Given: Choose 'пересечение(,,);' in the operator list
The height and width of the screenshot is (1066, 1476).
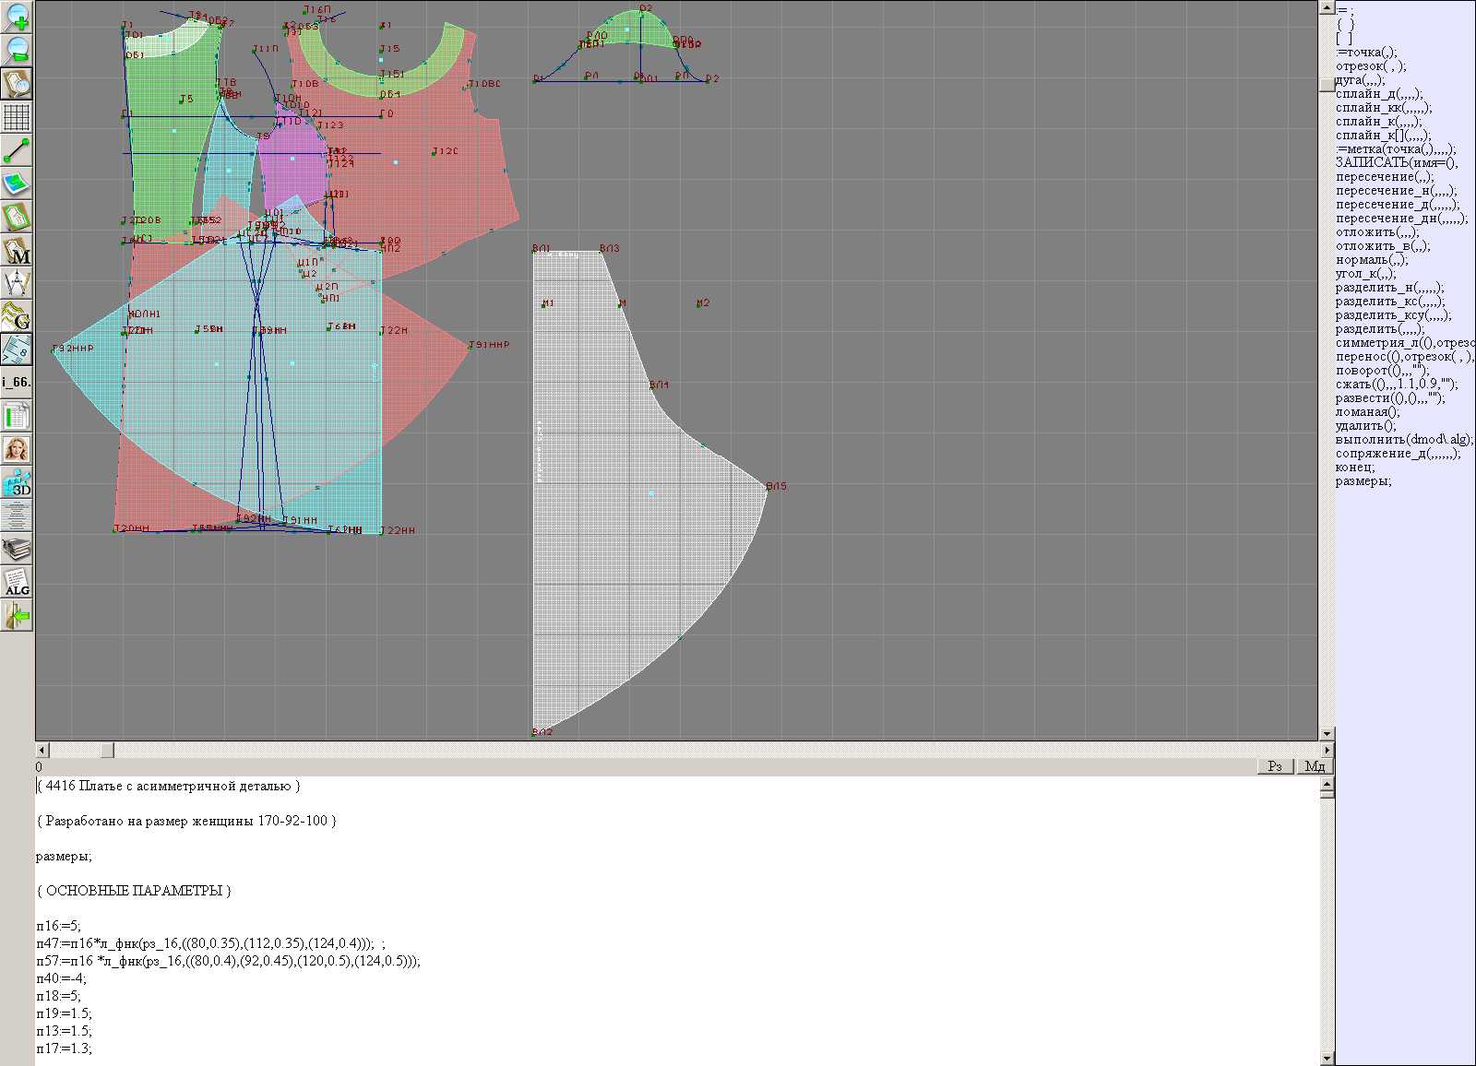Looking at the screenshot, I should pyautogui.click(x=1385, y=177).
